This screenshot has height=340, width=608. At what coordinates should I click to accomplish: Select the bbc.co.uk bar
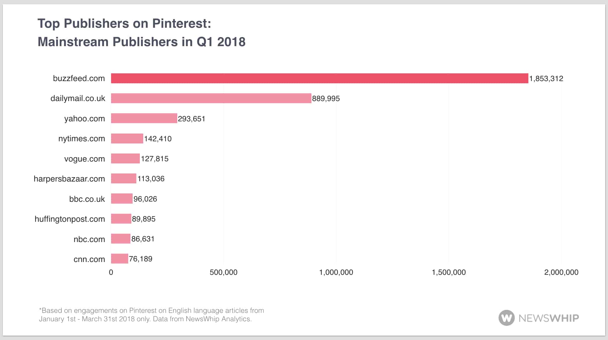tap(122, 199)
